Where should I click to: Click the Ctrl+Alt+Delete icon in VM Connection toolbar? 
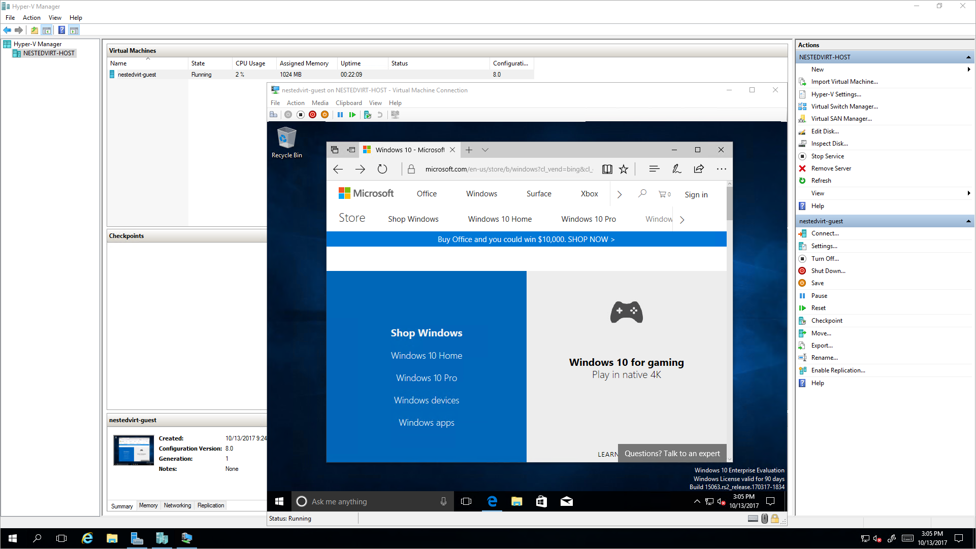[x=274, y=115]
